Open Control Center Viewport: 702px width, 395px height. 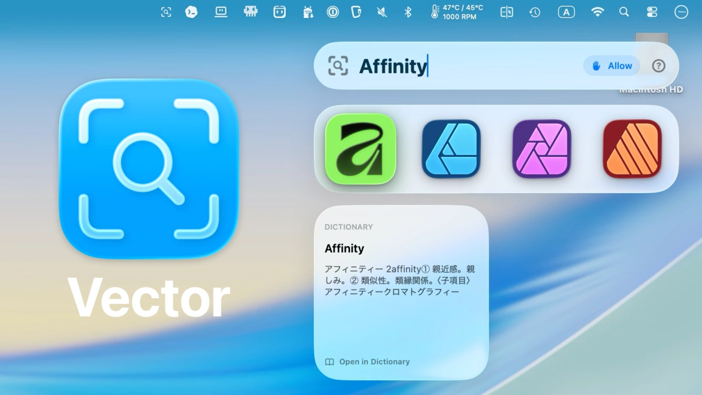point(652,12)
